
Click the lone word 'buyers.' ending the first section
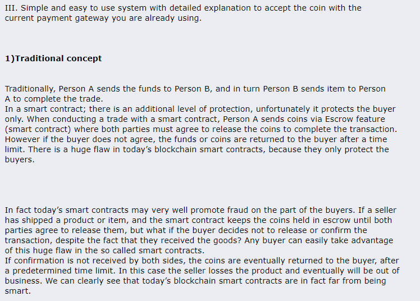pos(20,159)
